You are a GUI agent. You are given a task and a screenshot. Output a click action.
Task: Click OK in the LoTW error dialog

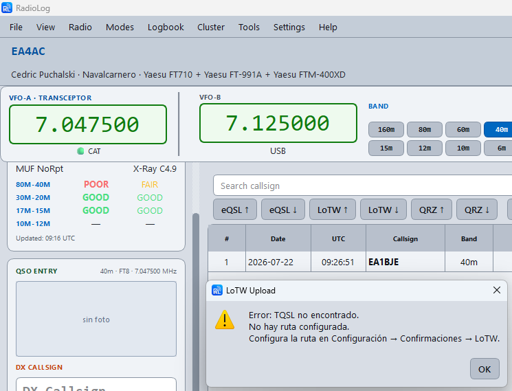click(x=485, y=369)
